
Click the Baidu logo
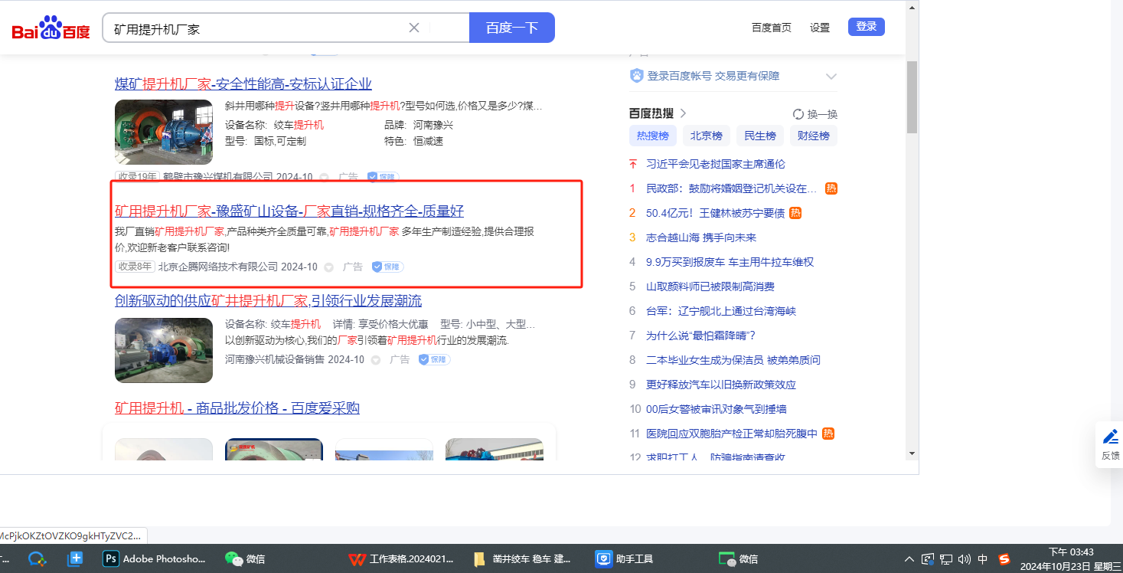coord(51,28)
